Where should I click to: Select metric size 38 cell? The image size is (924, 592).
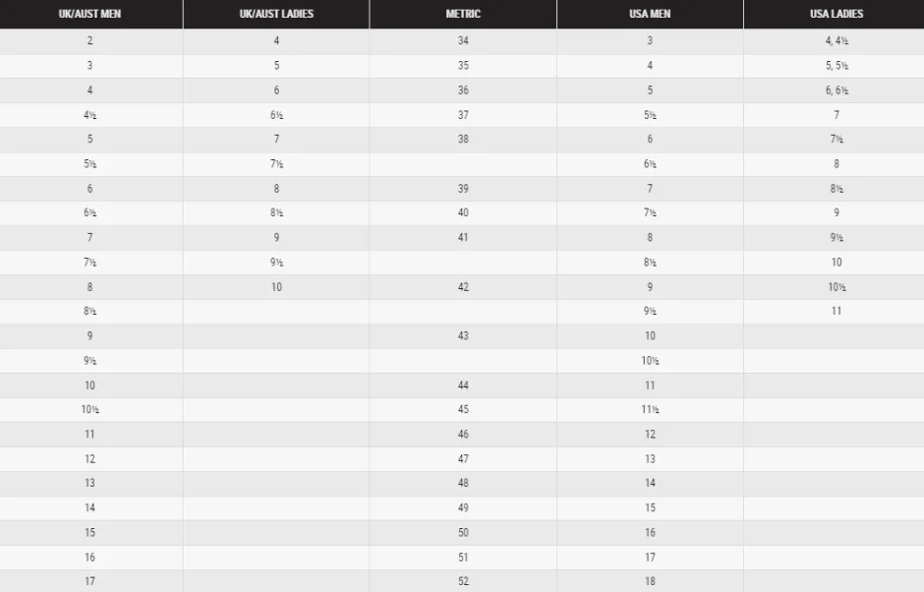tap(463, 140)
